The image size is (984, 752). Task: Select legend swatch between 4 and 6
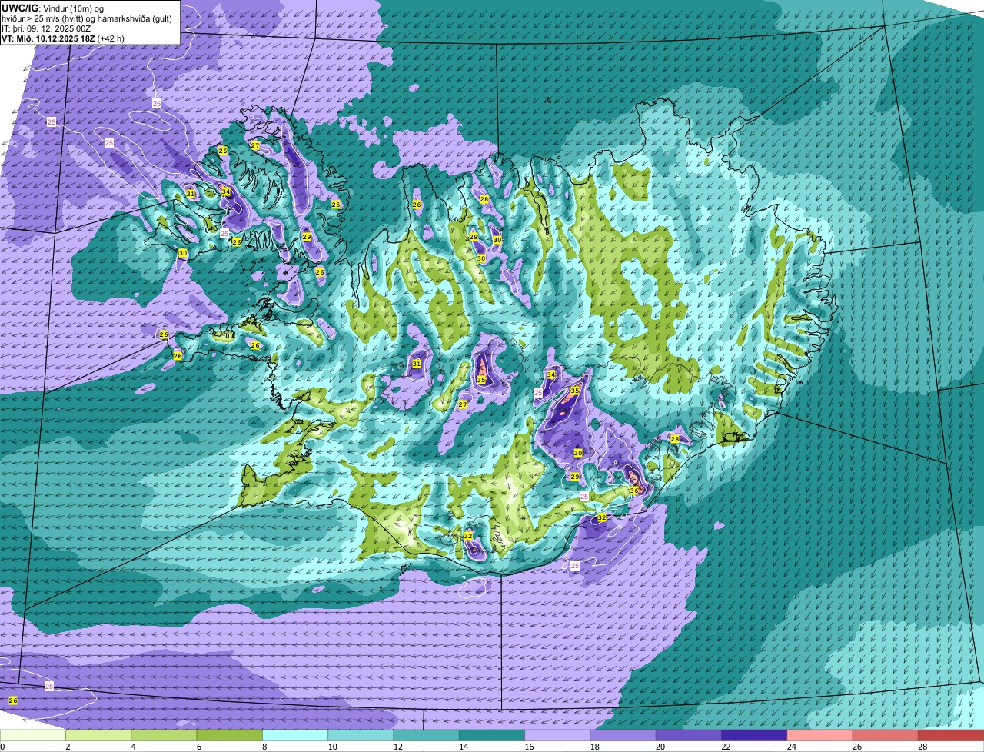(x=164, y=735)
